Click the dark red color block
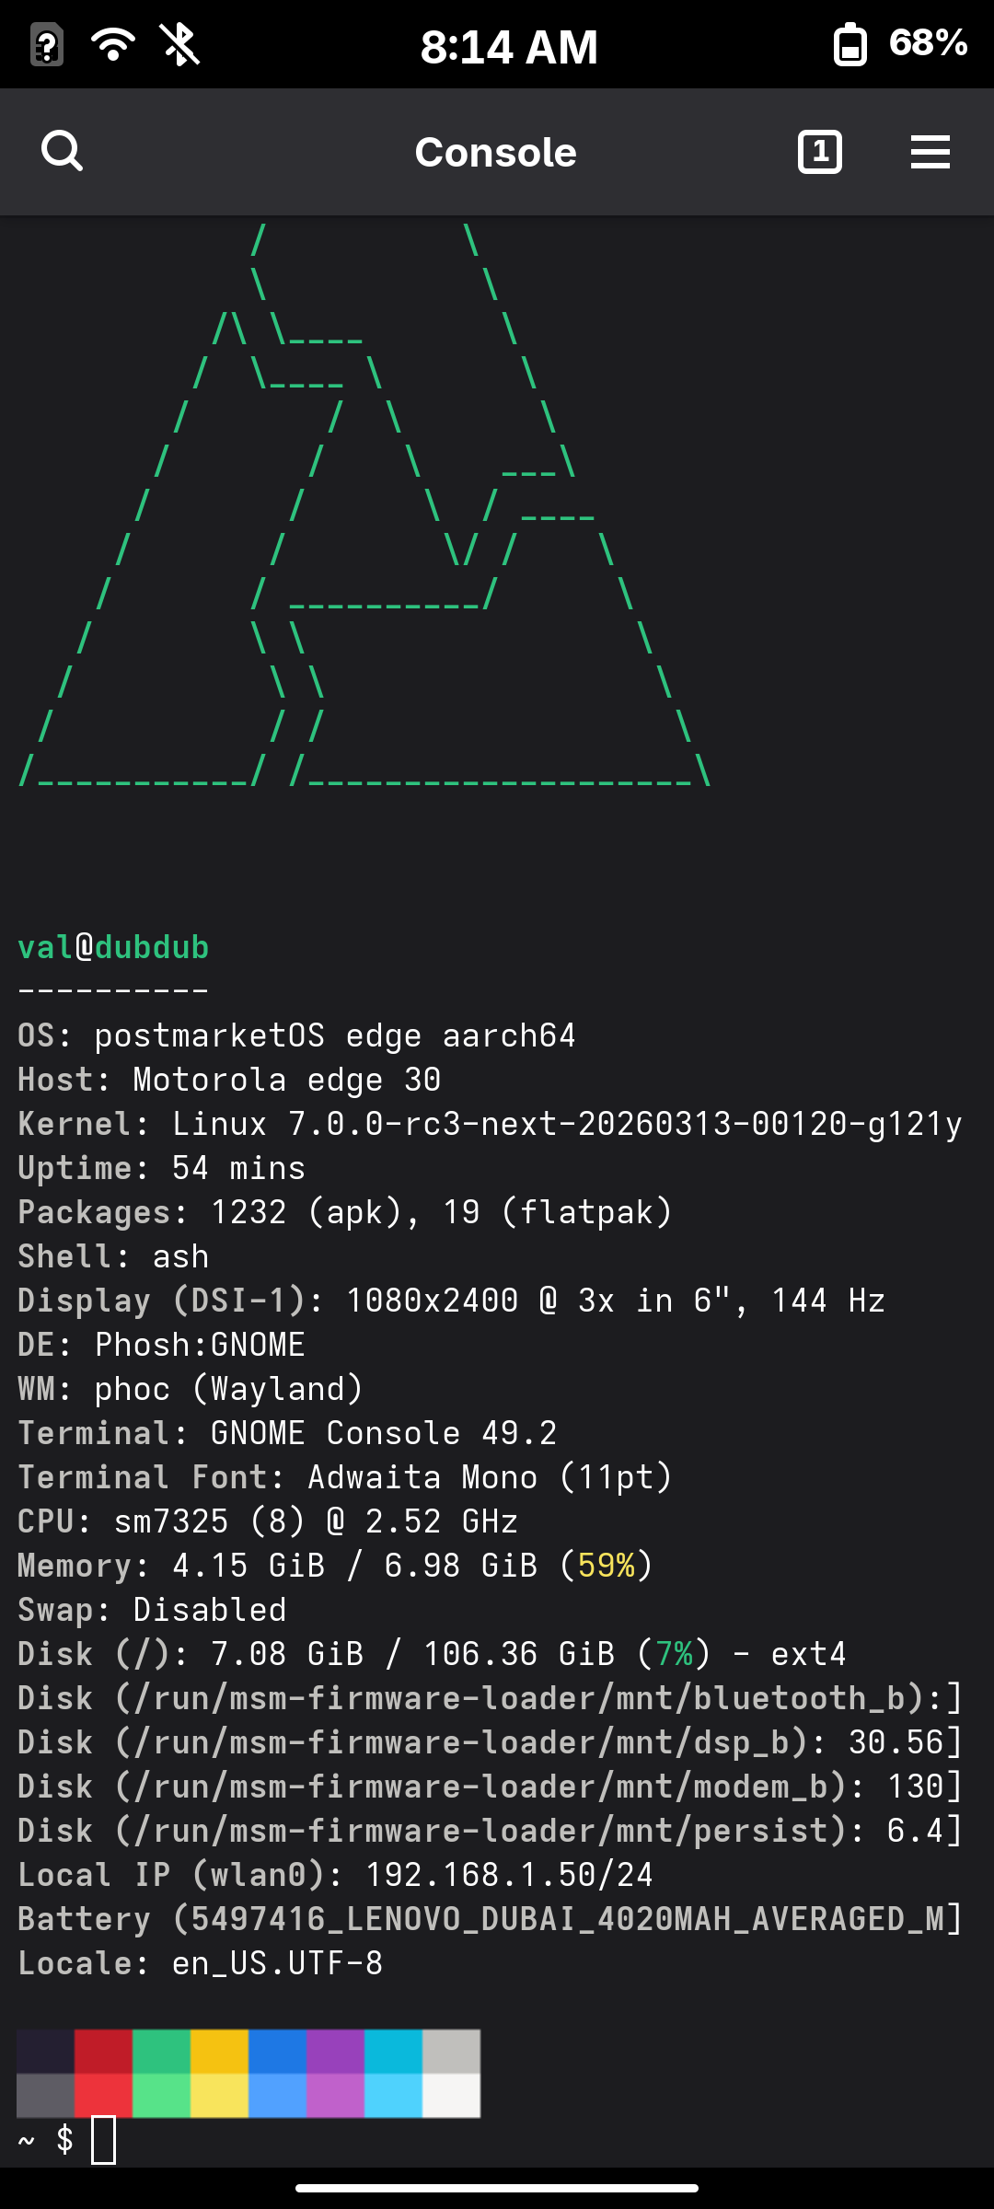Viewport: 994px width, 2209px height. click(103, 2052)
